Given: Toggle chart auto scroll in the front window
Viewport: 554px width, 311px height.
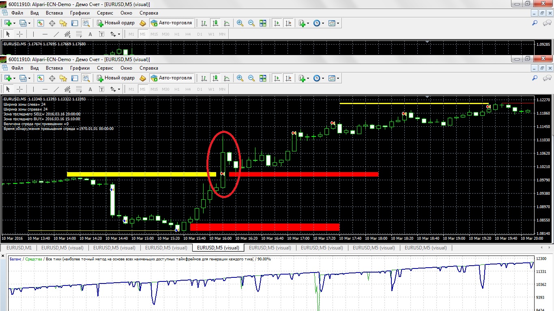Looking at the screenshot, I should (277, 78).
